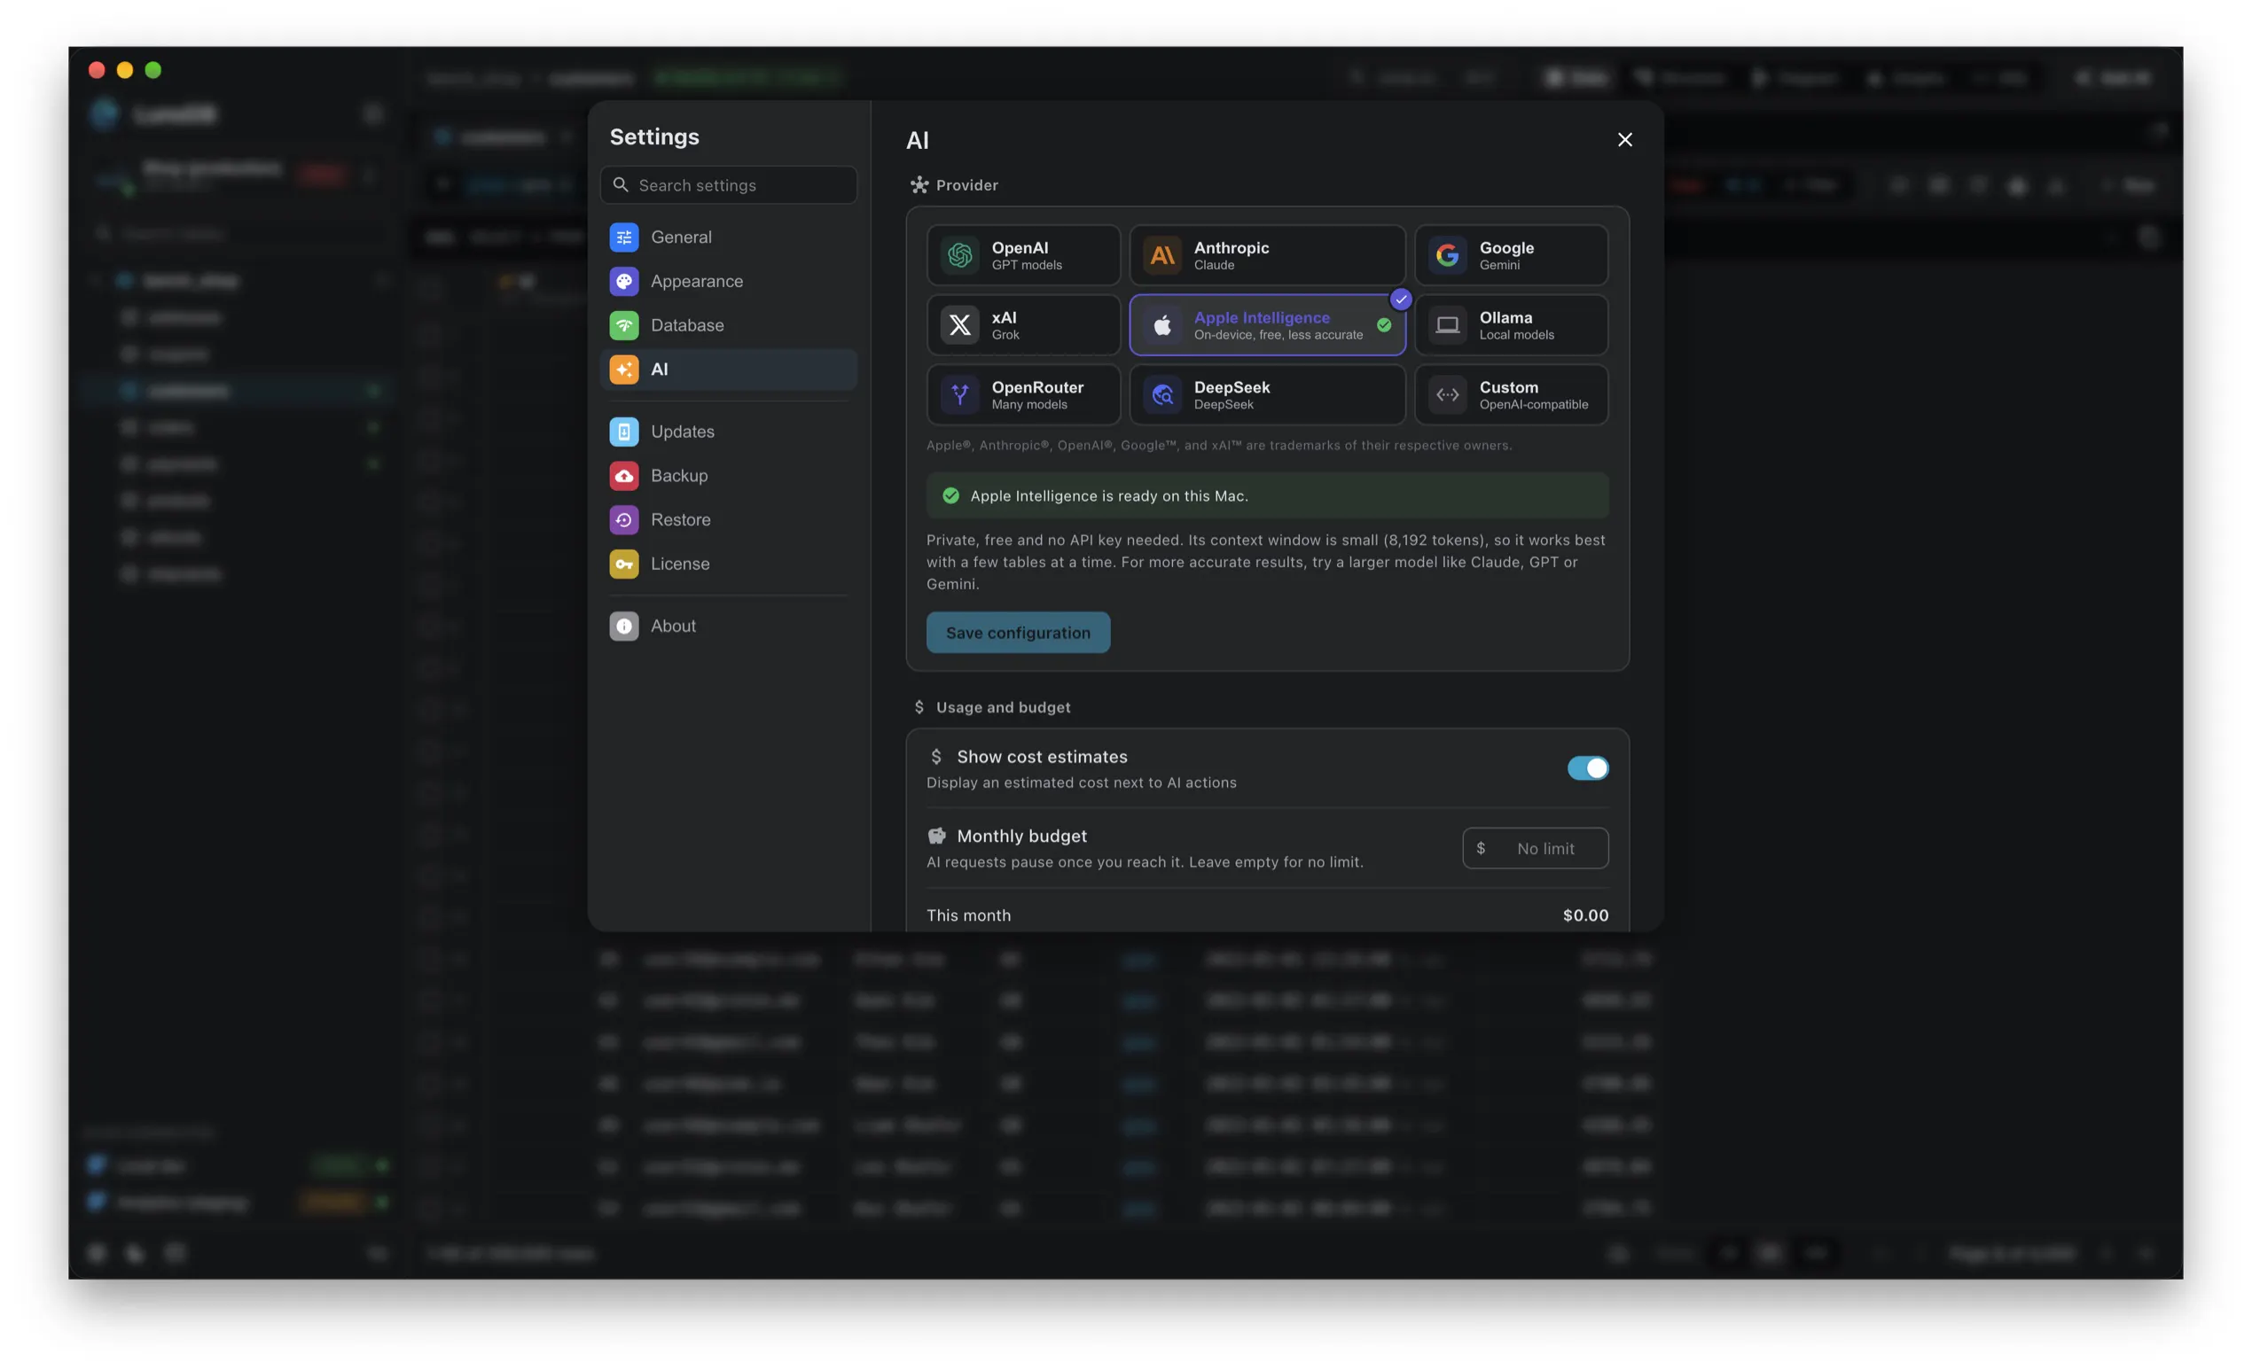Choose Ollama local models provider
Image resolution: width=2252 pixels, height=1370 pixels.
coord(1511,324)
